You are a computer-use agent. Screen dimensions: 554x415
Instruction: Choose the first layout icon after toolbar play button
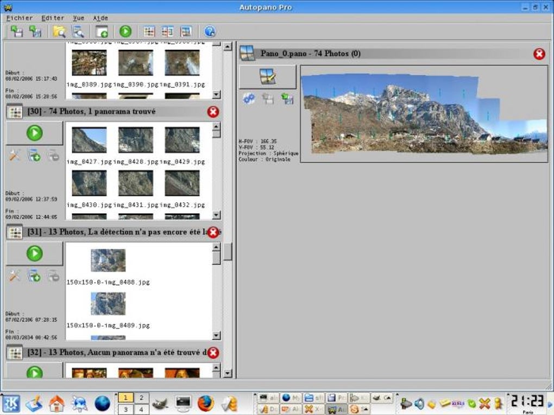point(149,31)
